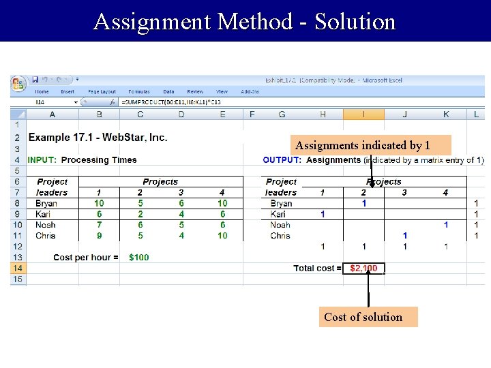This screenshot has height=368, width=491.
Task: Select column D header
Action: 181,114
